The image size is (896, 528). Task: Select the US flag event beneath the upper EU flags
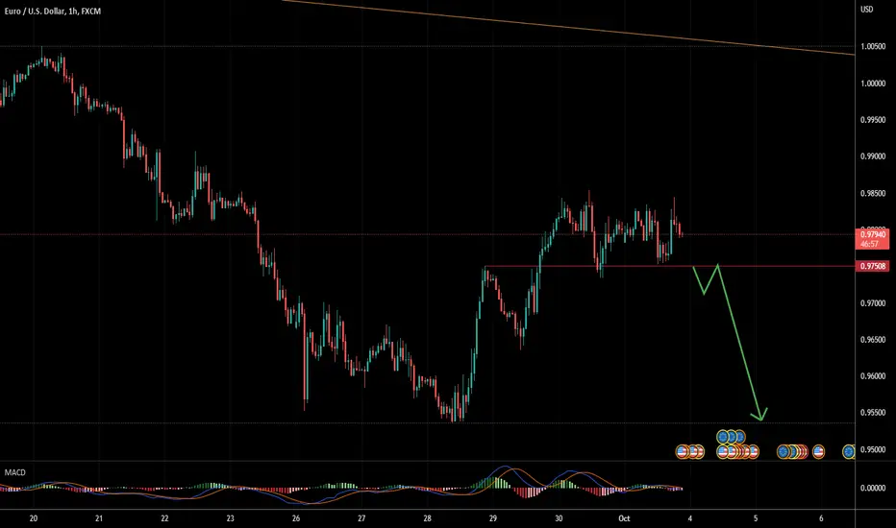pyautogui.click(x=723, y=452)
